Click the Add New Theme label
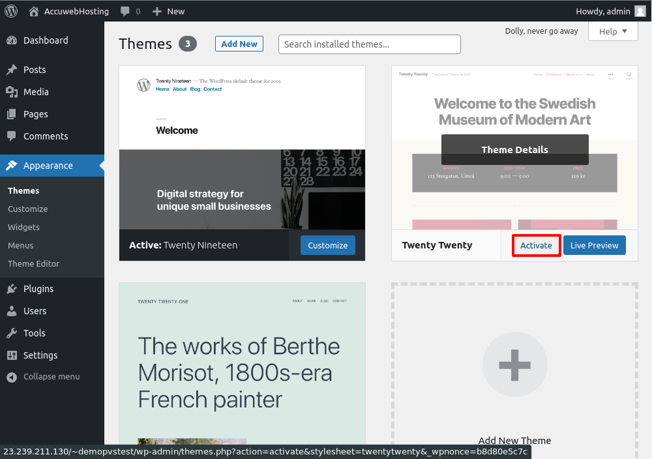The height and width of the screenshot is (459, 652). click(x=515, y=440)
